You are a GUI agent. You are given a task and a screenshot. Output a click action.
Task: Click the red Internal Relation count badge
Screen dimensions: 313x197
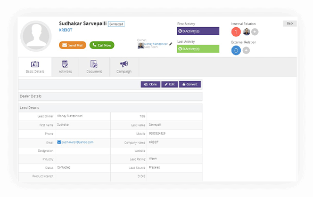tap(236, 32)
